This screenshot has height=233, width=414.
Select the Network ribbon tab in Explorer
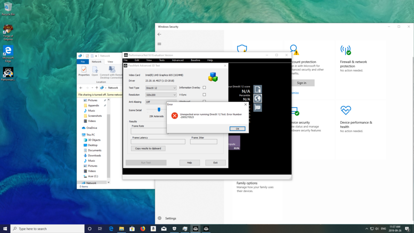pos(96,62)
